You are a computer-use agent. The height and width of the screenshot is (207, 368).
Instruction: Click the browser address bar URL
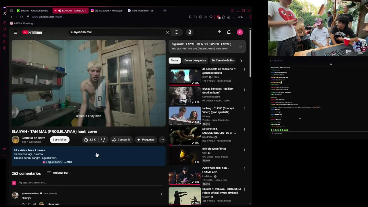[x=47, y=17]
